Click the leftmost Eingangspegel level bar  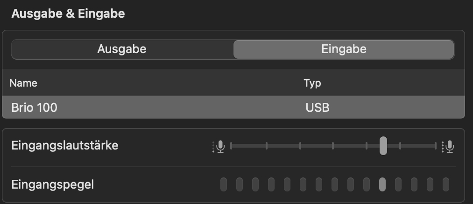224,184
